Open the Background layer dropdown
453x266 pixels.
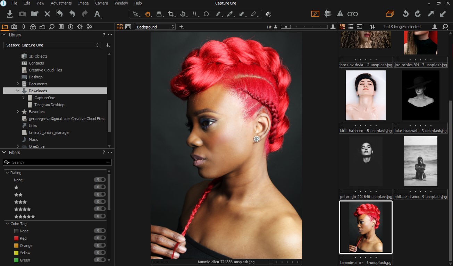(x=155, y=27)
